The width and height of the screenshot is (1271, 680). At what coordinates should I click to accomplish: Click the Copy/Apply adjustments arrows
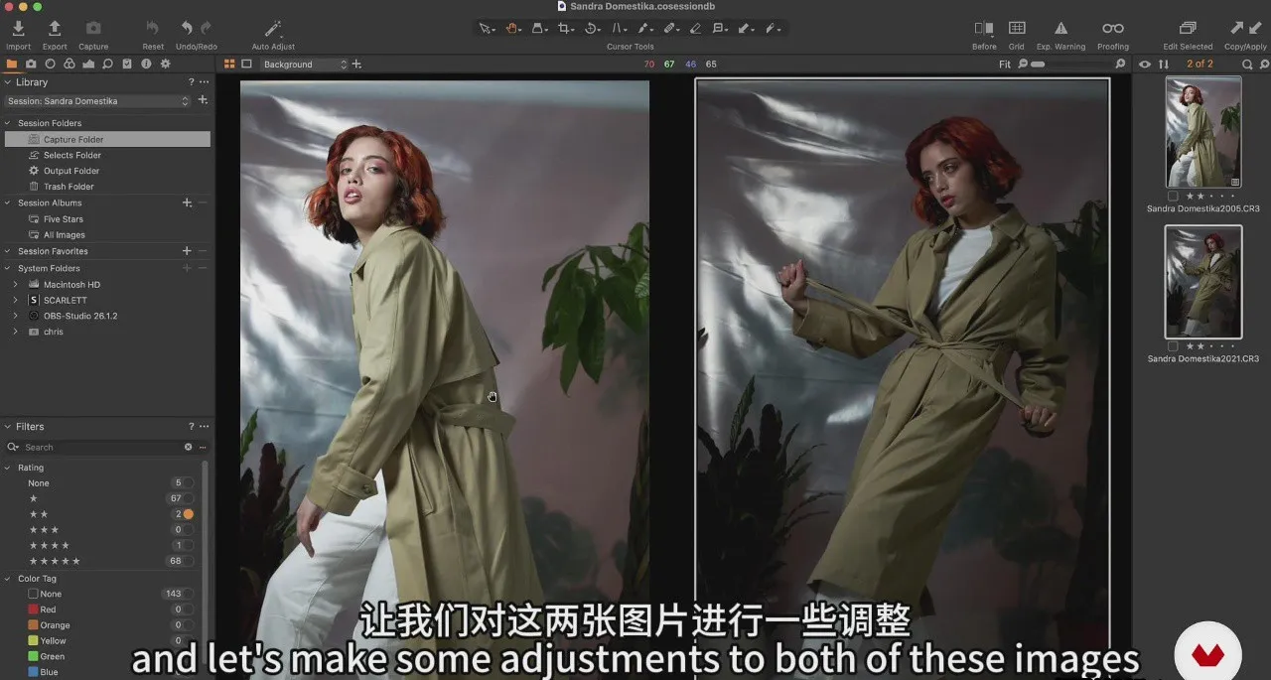point(1245,29)
